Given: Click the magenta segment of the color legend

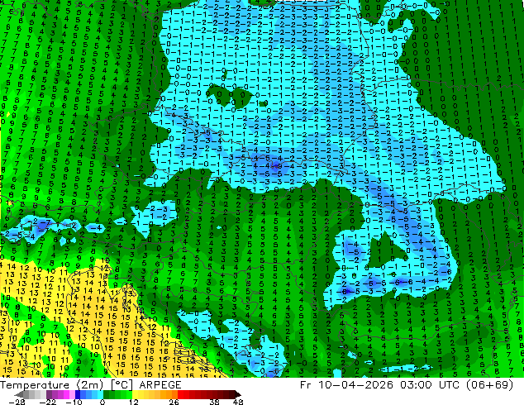Looking at the screenshot, I should pos(66,394).
